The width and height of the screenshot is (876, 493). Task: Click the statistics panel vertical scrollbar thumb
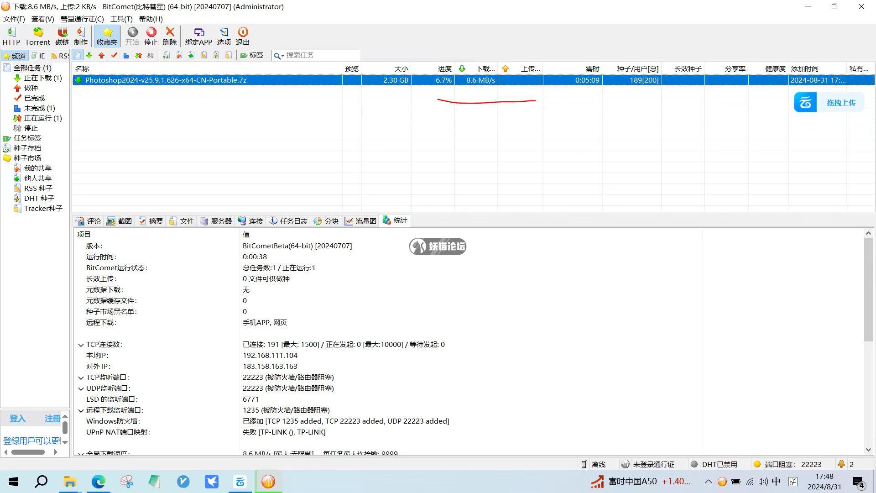tap(868, 289)
